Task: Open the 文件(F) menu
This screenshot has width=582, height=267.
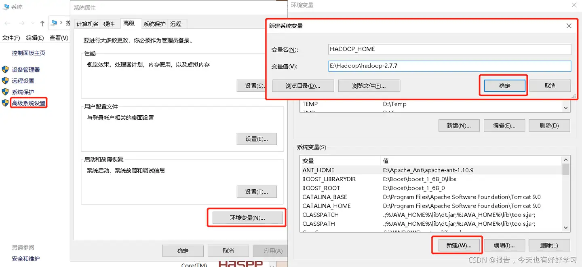Action: (x=11, y=38)
